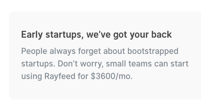Click the "$3600/mo." price text
This screenshot has height=112, width=201.
point(111,76)
